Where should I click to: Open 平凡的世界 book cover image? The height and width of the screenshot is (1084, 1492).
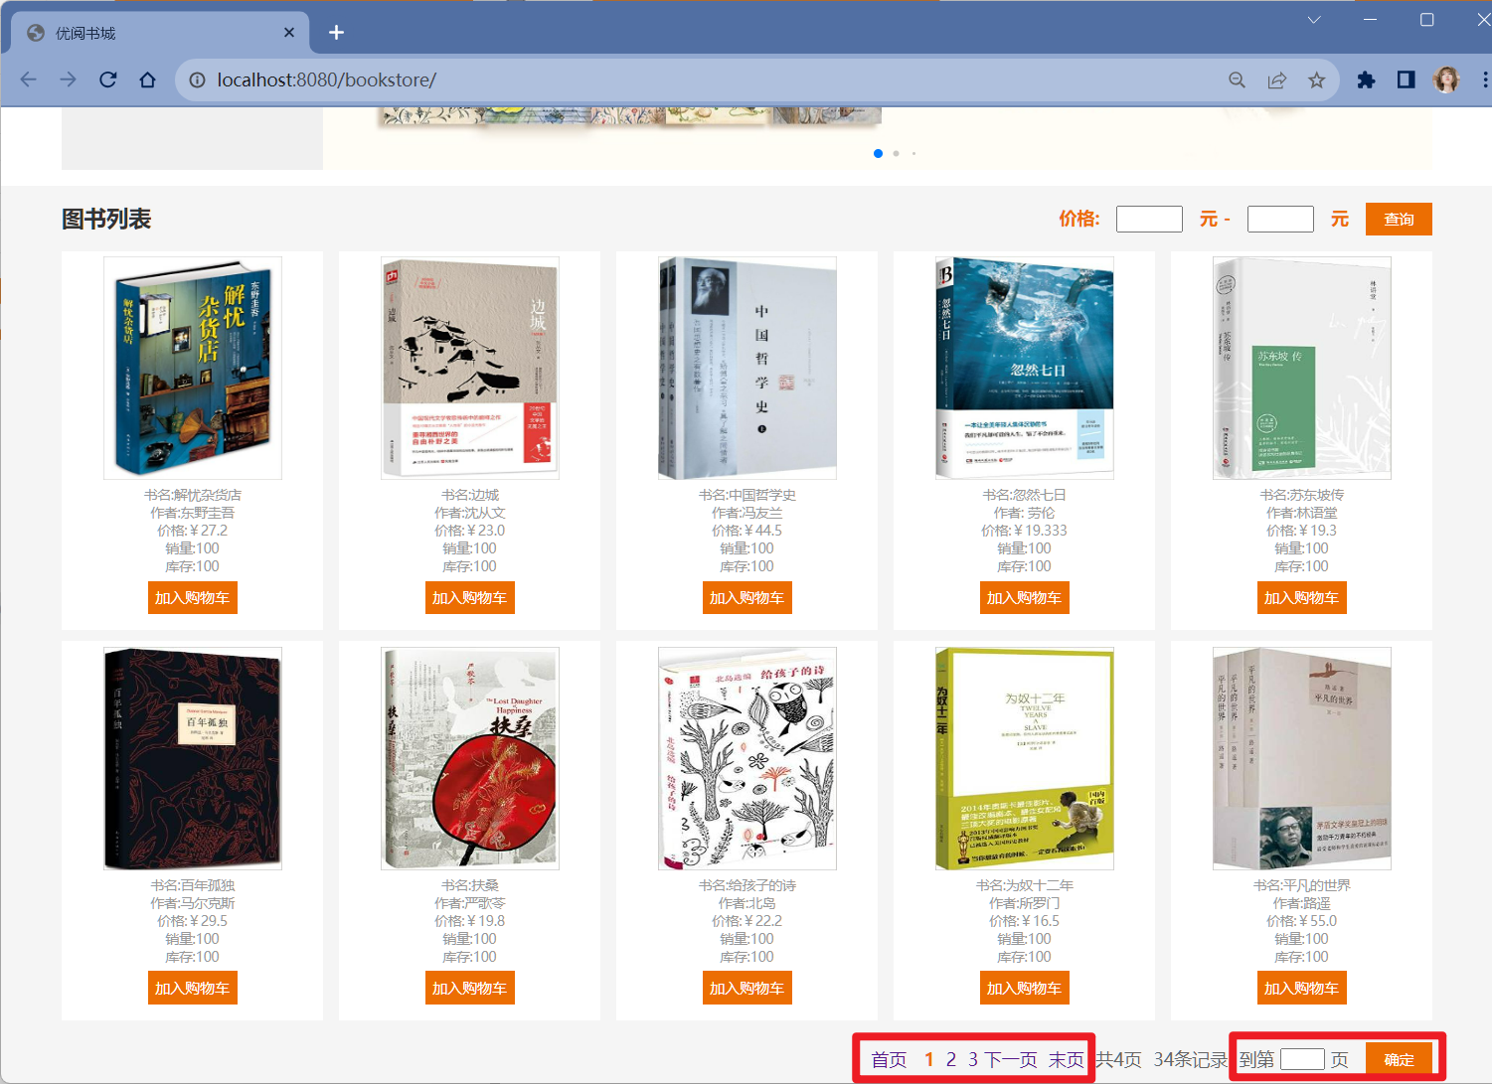tap(1302, 758)
